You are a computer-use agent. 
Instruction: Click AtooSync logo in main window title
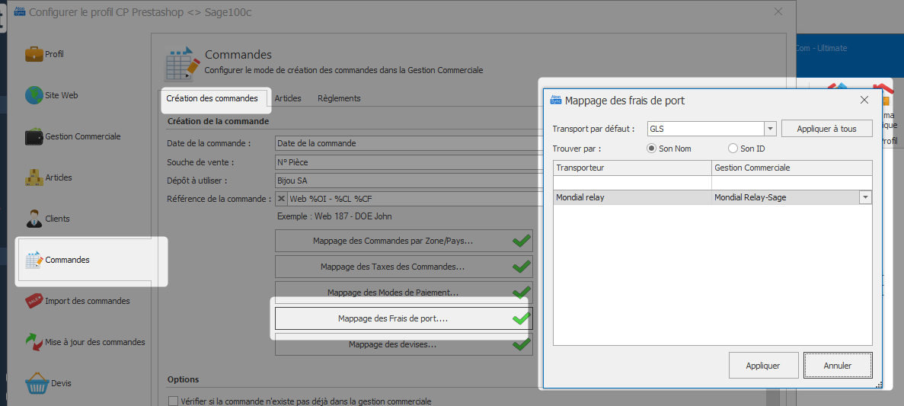[x=20, y=11]
